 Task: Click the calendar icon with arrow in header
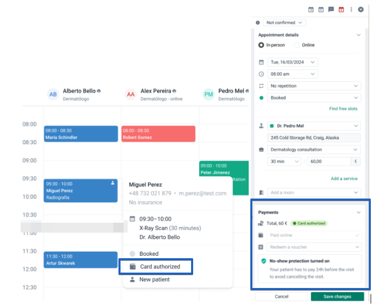click(311, 9)
